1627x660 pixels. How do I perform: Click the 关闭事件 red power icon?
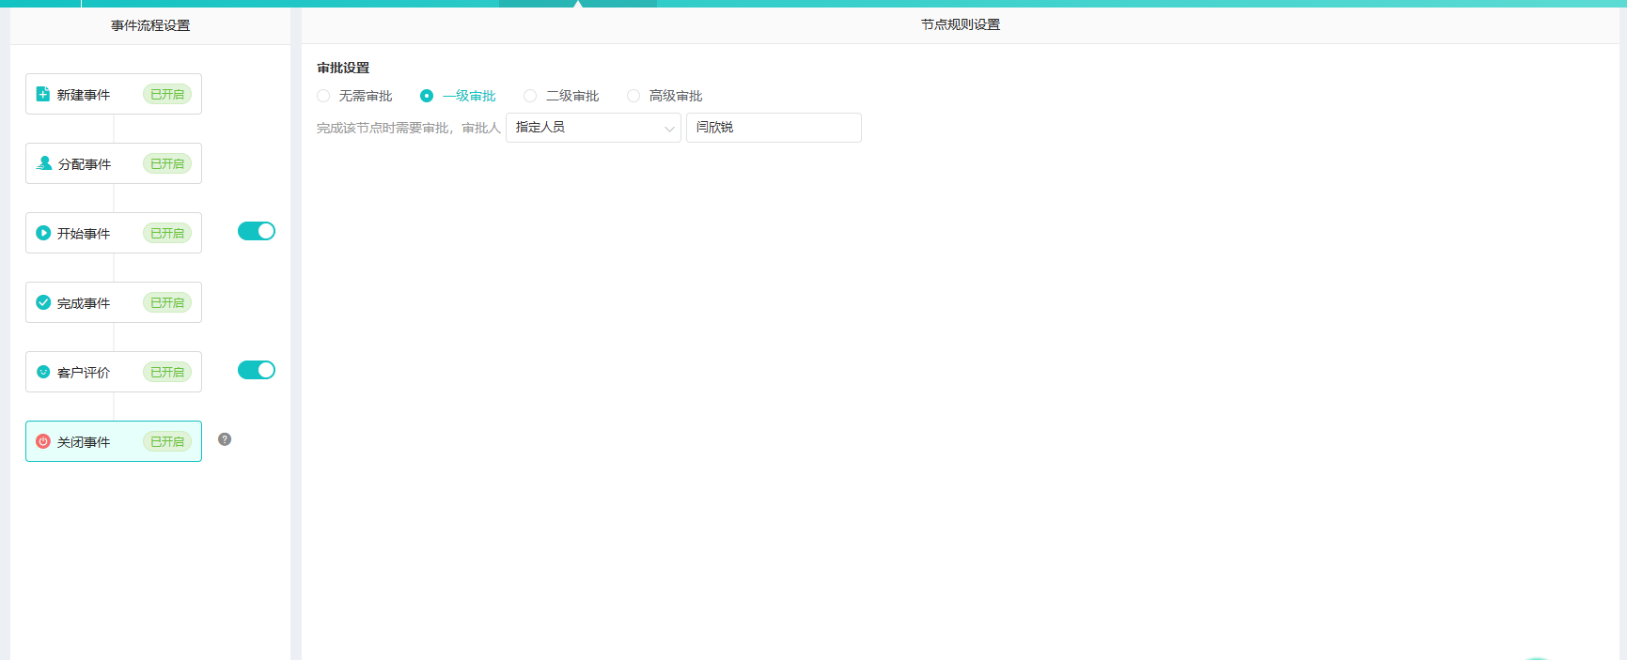[x=43, y=441]
